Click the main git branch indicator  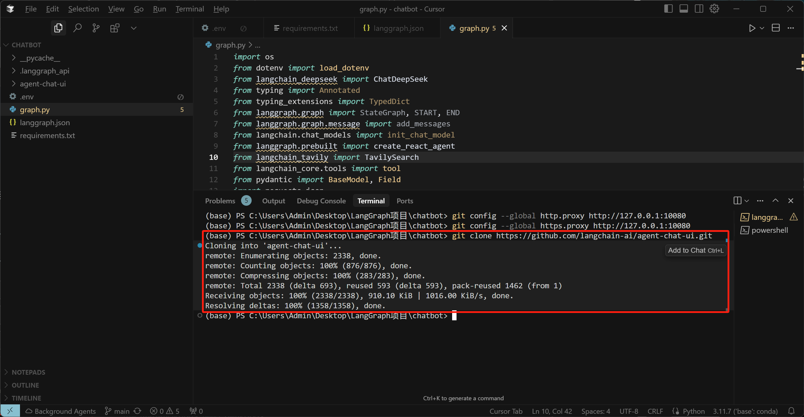(117, 411)
